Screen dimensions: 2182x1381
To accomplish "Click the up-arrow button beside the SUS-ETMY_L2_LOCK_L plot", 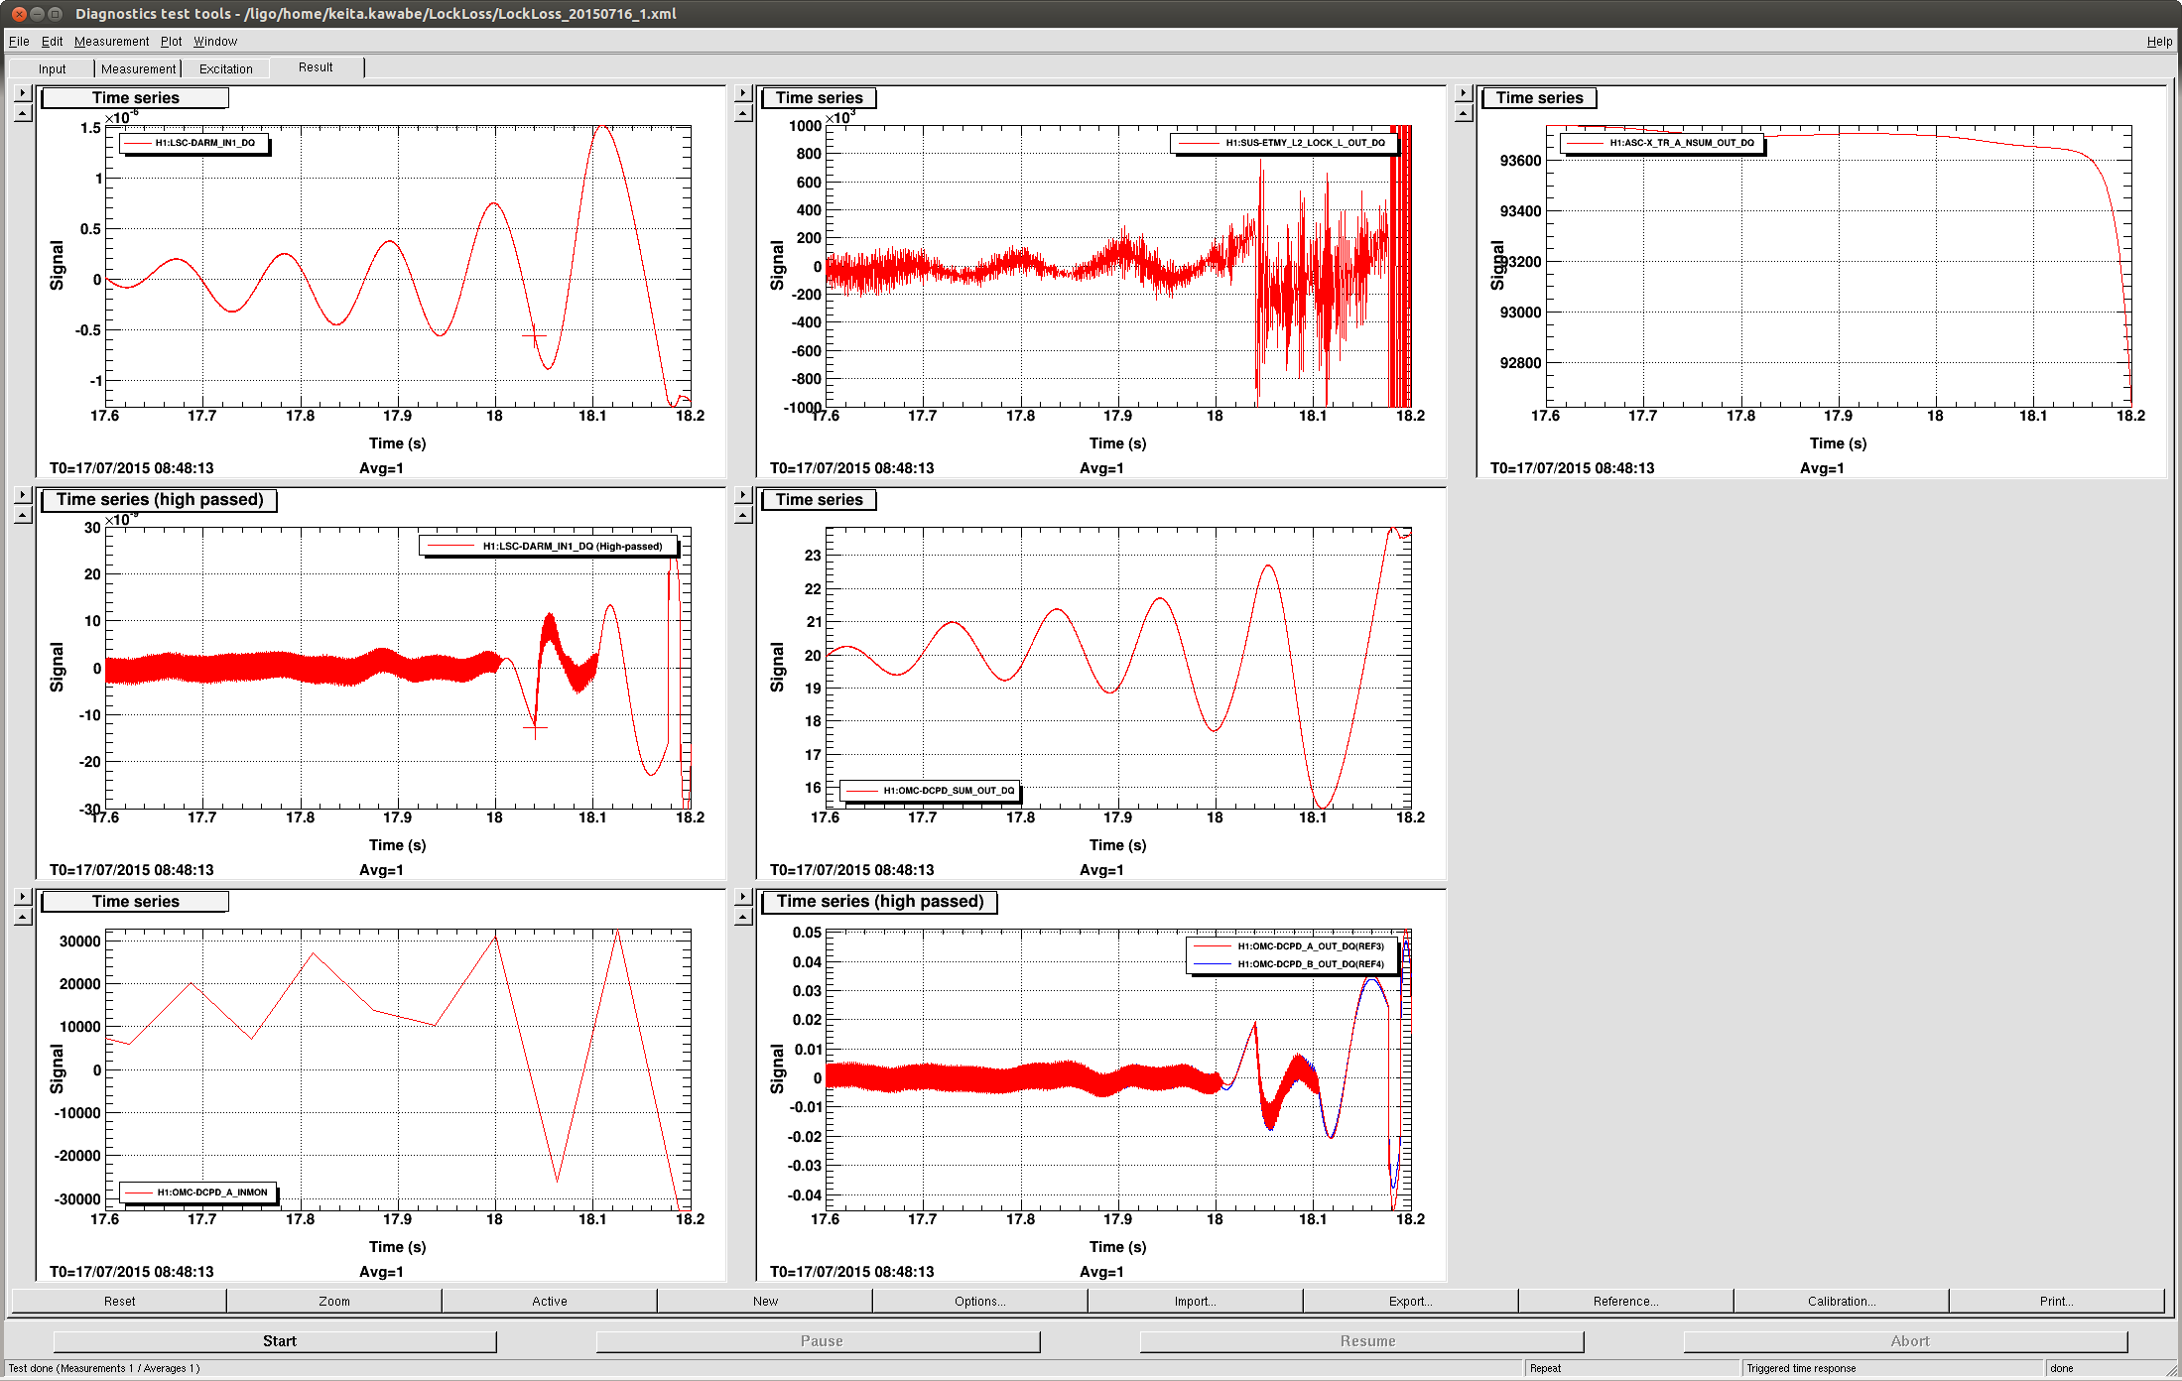I will click(743, 113).
